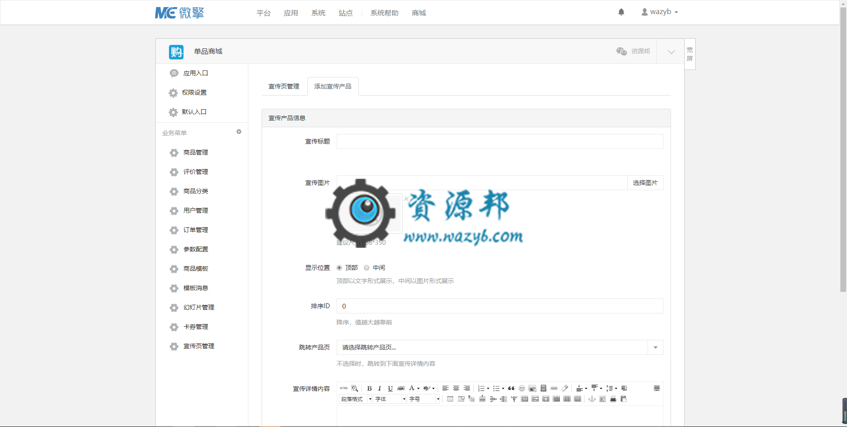Image resolution: width=847 pixels, height=427 pixels.
Task: Click the 微擎 logo
Action: coord(180,13)
